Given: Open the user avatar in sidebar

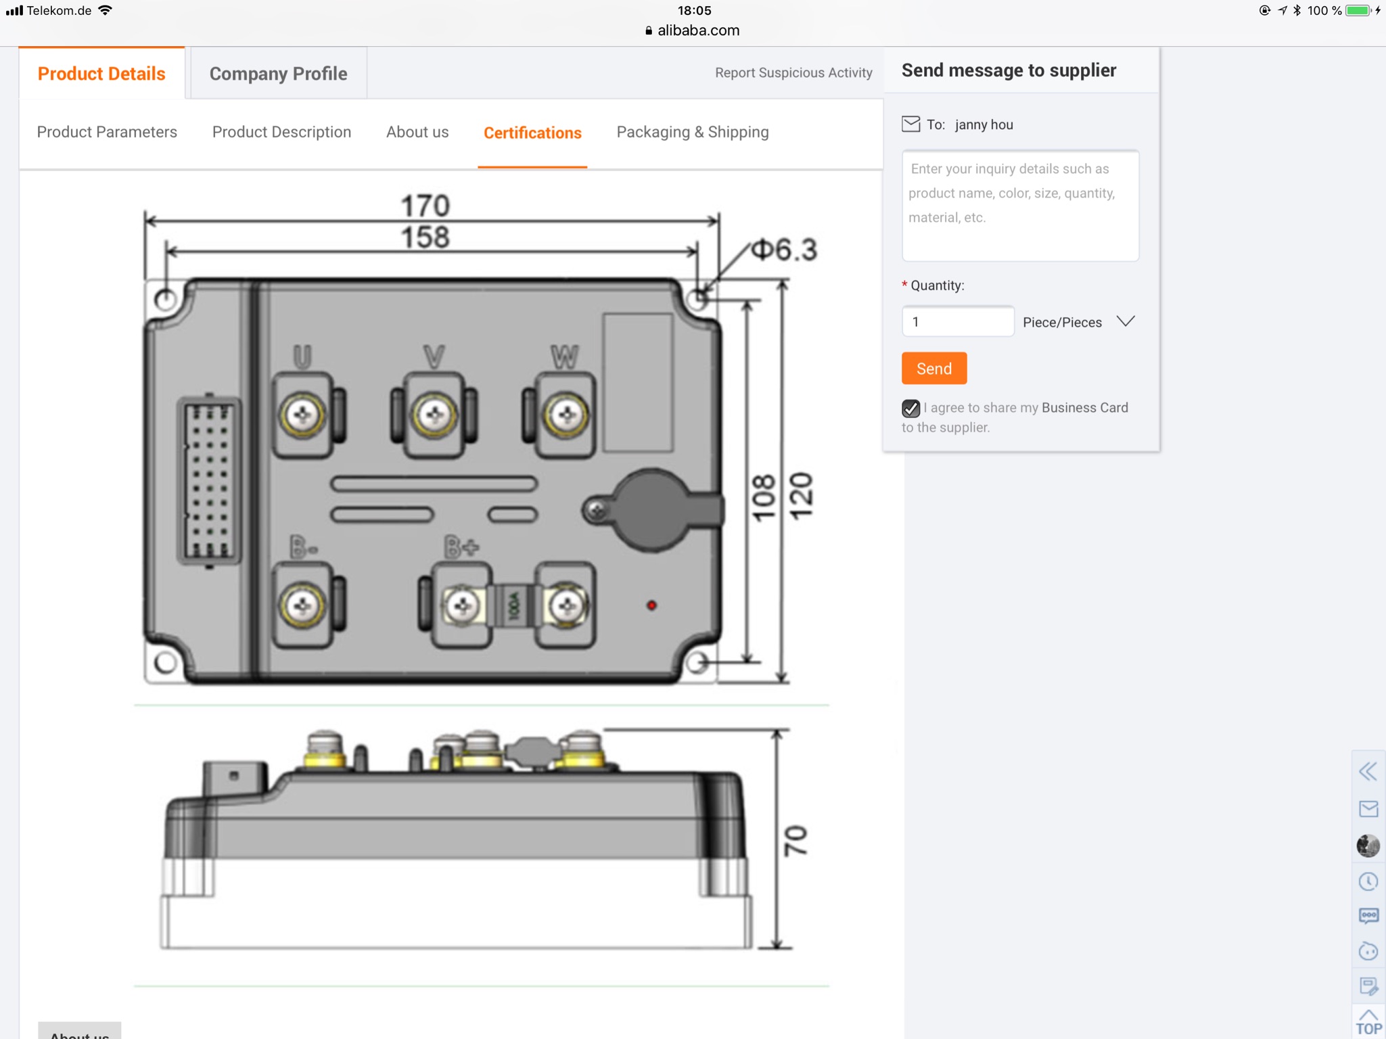Looking at the screenshot, I should 1368,846.
